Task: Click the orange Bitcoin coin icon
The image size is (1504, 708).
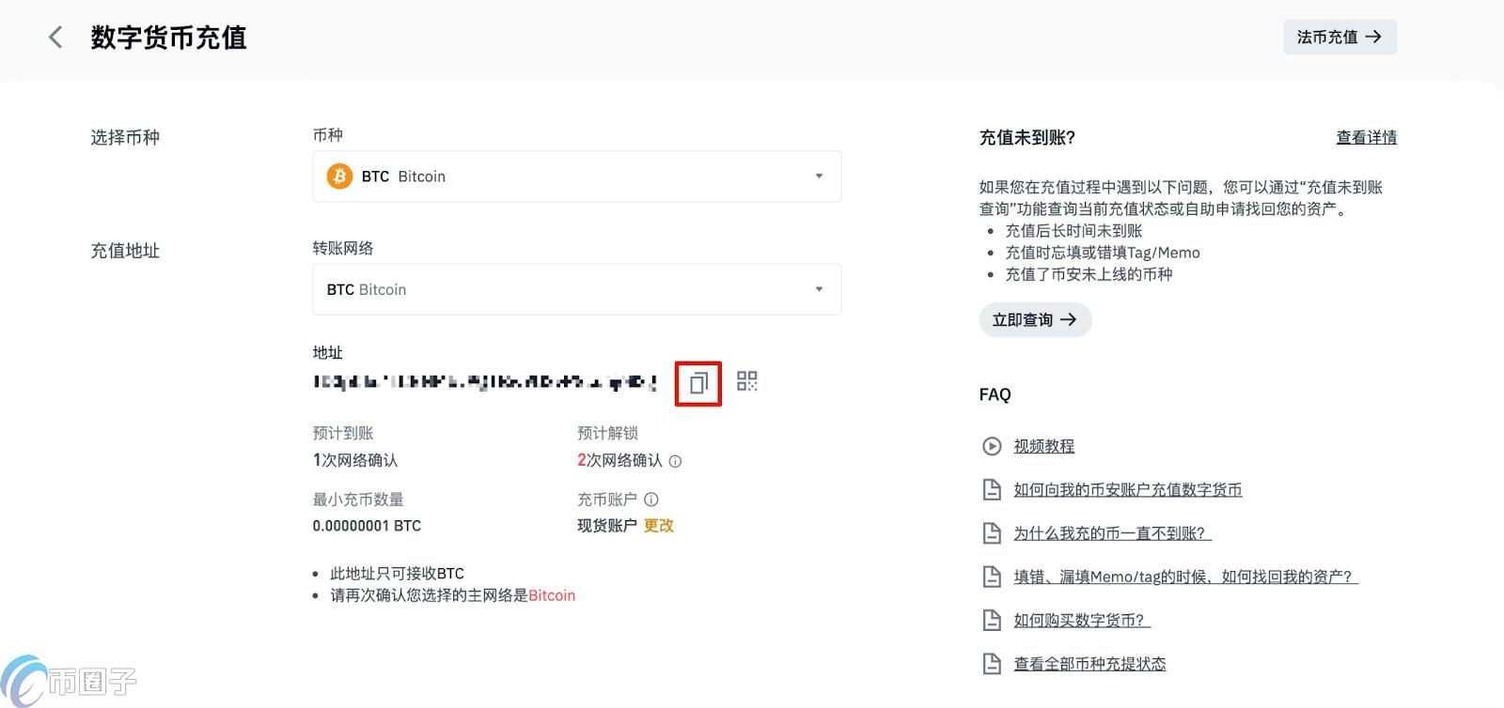Action: pyautogui.click(x=339, y=177)
